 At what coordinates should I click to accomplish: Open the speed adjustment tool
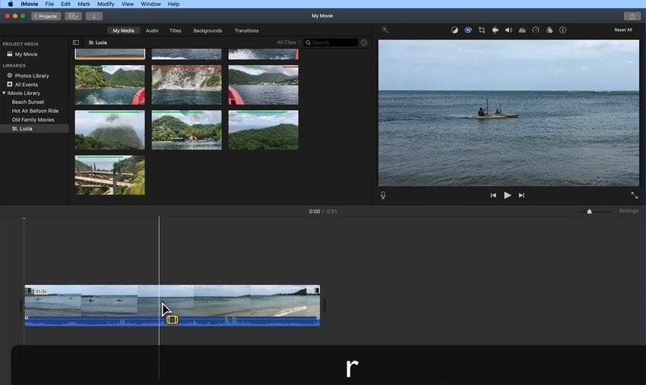click(536, 30)
